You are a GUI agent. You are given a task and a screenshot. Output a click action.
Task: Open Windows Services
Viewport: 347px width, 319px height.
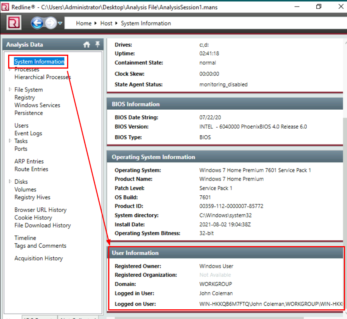[37, 105]
